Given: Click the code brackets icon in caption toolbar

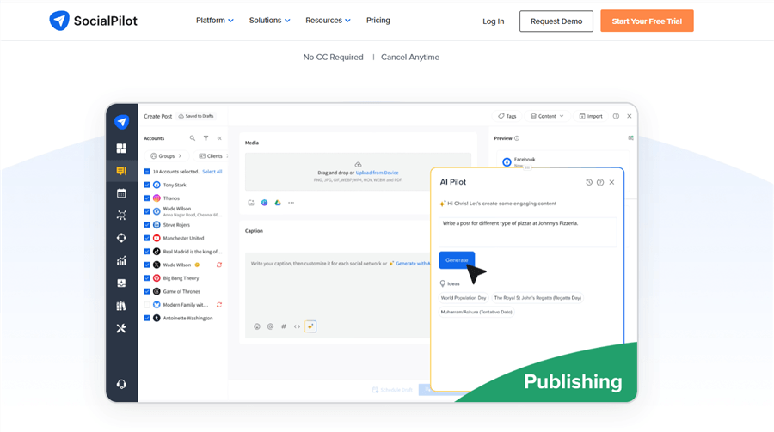Looking at the screenshot, I should (297, 326).
